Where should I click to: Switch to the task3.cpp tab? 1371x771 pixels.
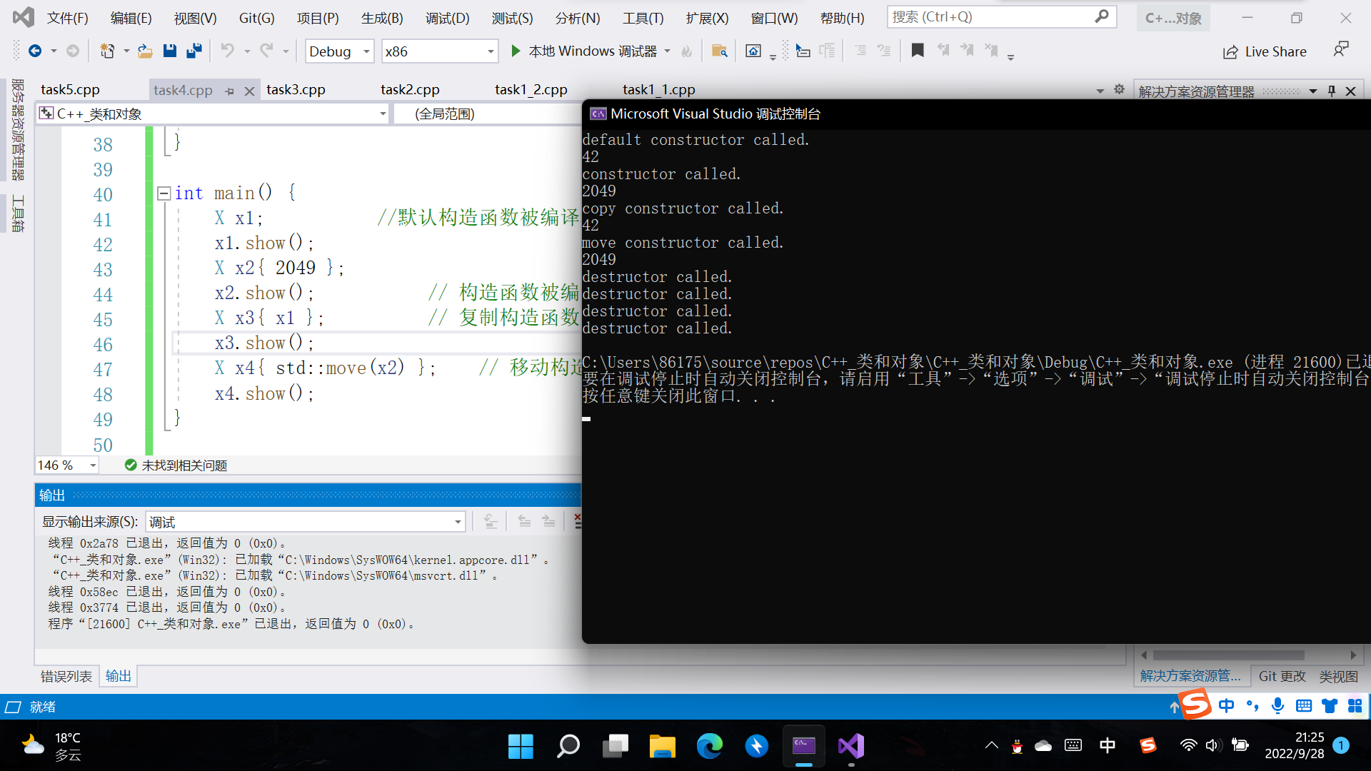click(296, 89)
